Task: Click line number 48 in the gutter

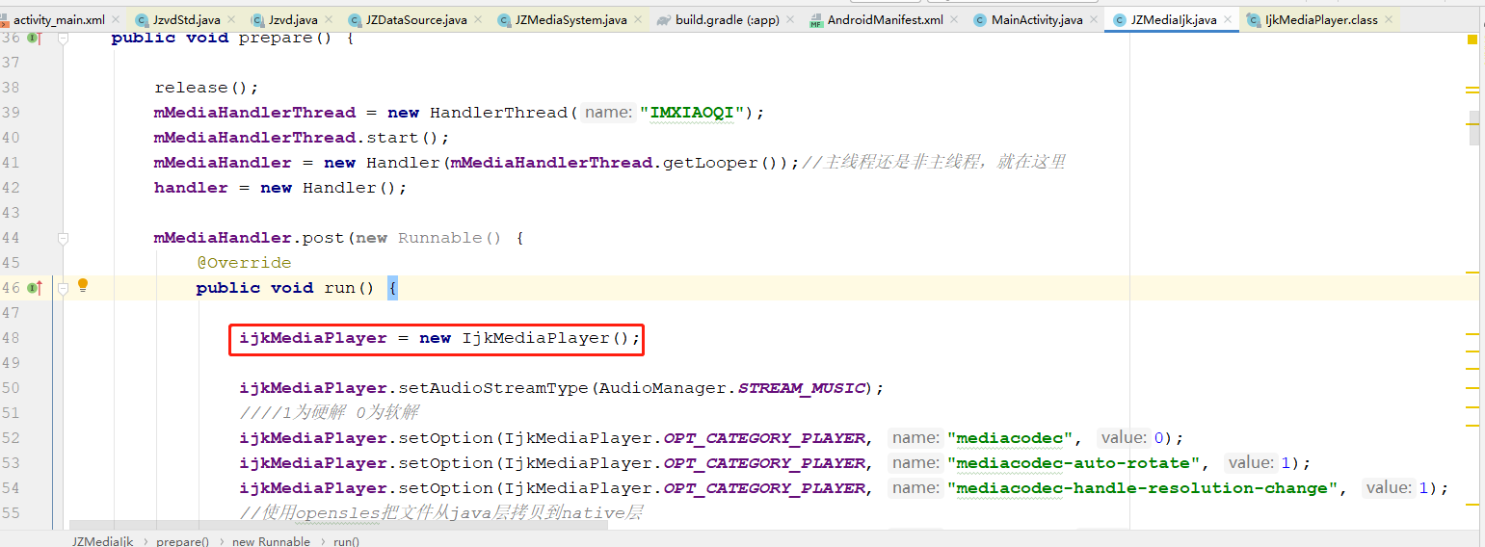Action: (11, 338)
